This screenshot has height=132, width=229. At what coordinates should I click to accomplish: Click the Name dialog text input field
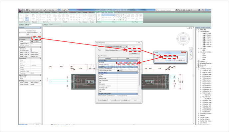tap(174, 56)
